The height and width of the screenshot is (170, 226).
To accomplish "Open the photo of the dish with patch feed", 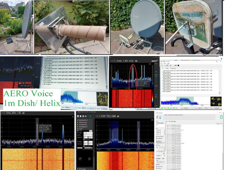I will (137, 27).
